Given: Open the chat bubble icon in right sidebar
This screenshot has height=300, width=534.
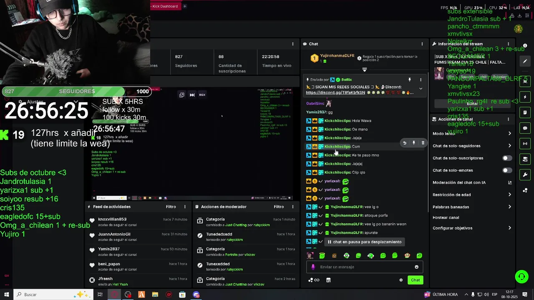Looking at the screenshot, I should pos(525,128).
